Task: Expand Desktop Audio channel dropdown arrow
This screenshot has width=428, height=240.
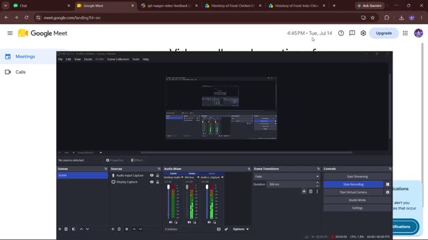Action: coord(182,177)
